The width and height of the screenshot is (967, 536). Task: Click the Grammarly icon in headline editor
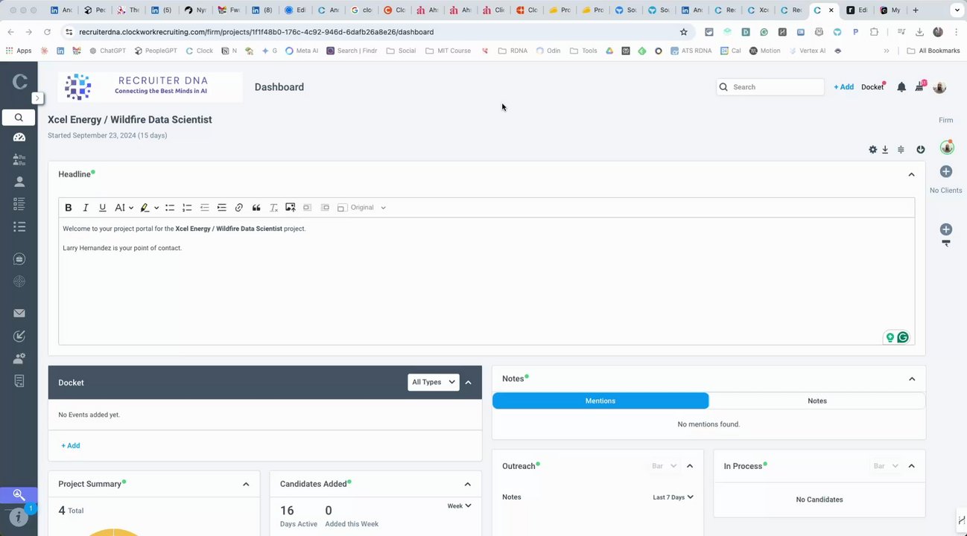tap(903, 337)
